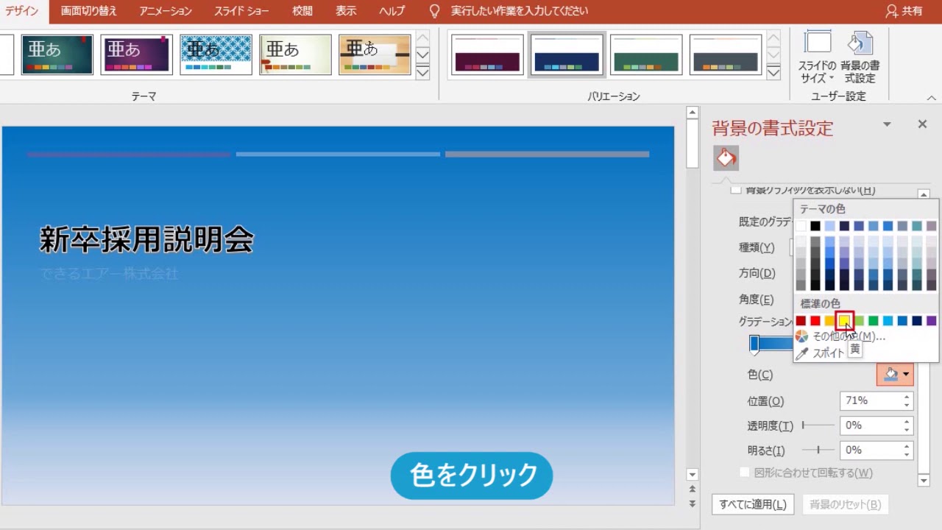
Task: Click the 方向(D) label
Action: [x=757, y=273]
